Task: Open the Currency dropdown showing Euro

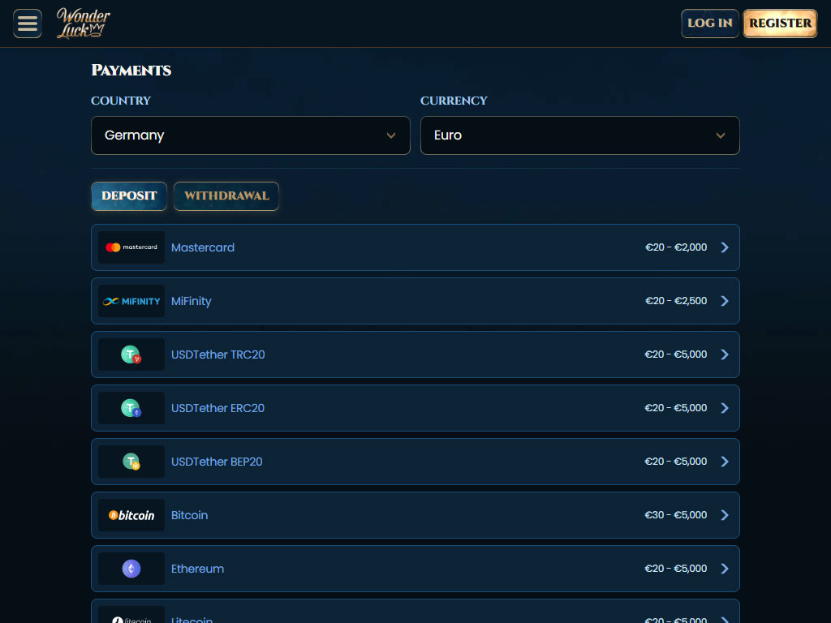Action: coord(579,135)
